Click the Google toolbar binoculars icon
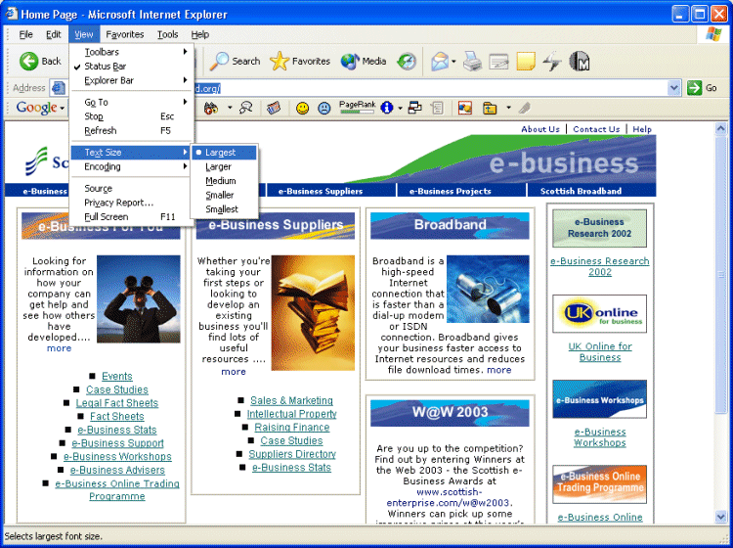The image size is (733, 548). click(x=211, y=108)
